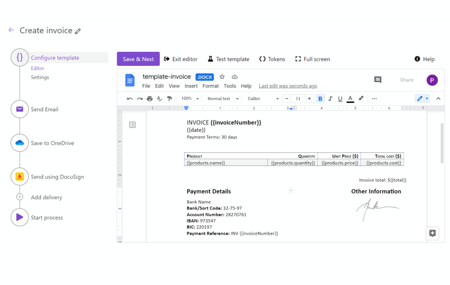Click the highlight color marker icon
Screen dimensions: 450x285
[361, 99]
